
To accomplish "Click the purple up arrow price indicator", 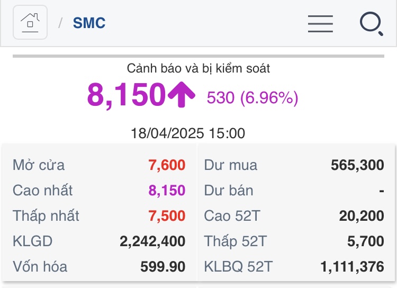I will [x=182, y=95].
